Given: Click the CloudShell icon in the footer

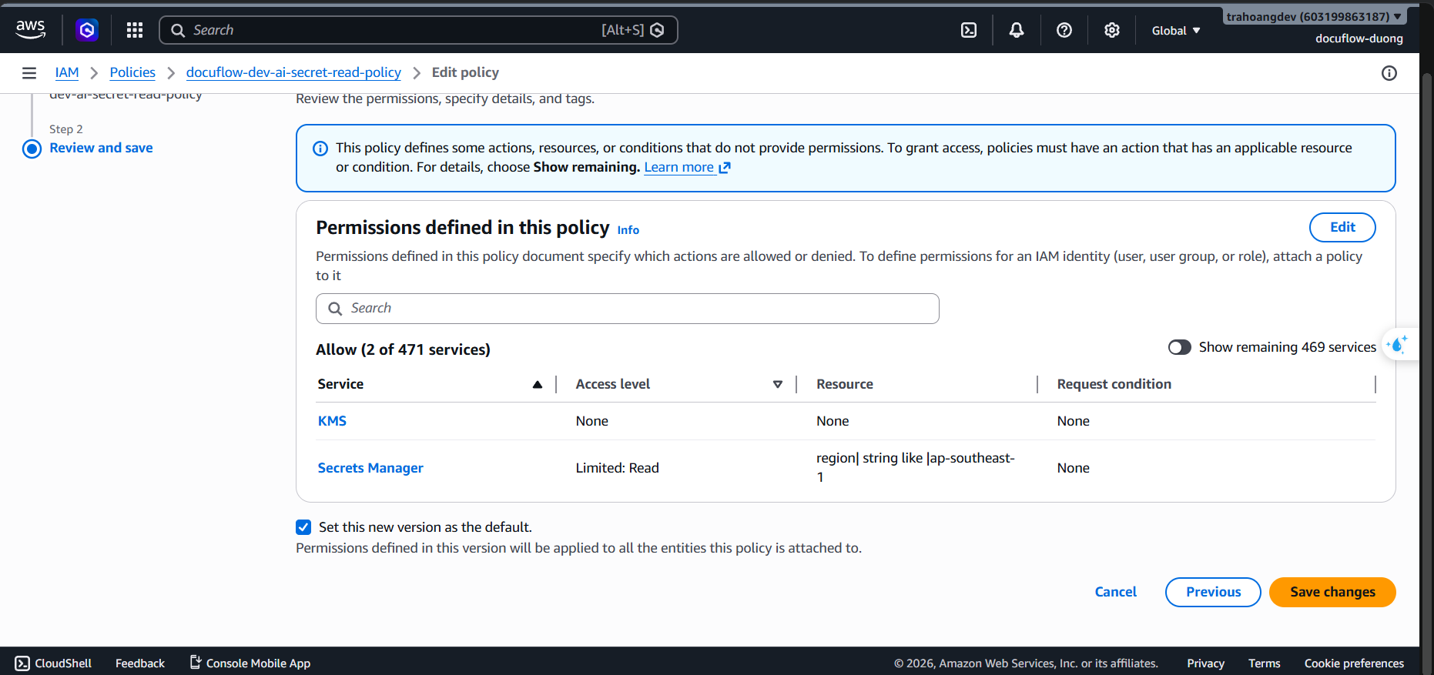Looking at the screenshot, I should [22, 663].
